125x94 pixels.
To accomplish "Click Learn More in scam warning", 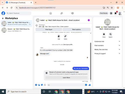I will 66,78.
